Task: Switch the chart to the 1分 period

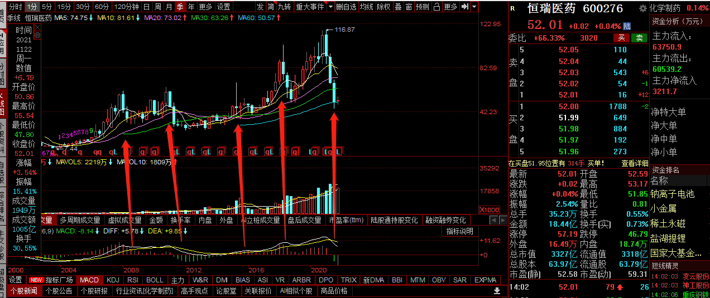Action: click(x=32, y=7)
